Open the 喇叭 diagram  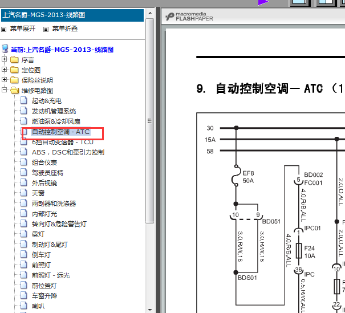click(38, 306)
